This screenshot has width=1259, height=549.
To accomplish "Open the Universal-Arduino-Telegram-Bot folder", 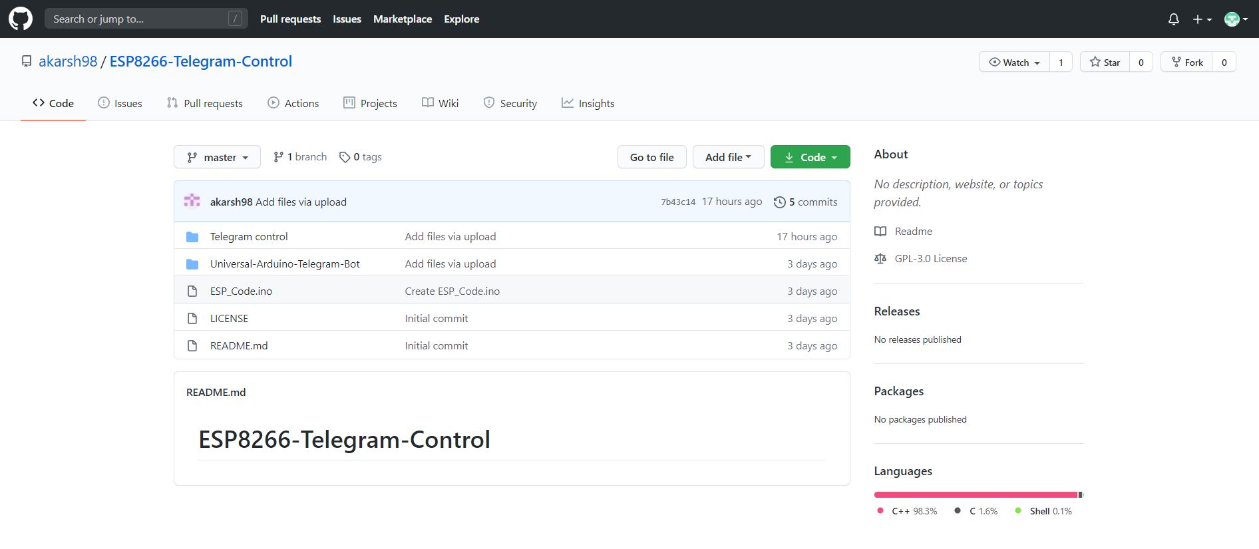I will point(285,264).
